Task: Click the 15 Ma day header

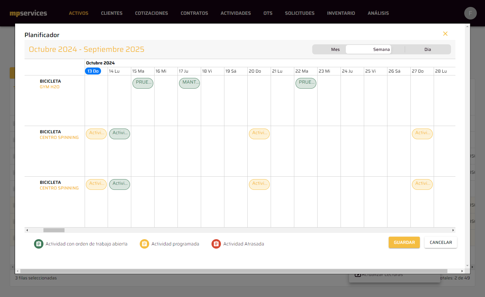Action: 138,71
